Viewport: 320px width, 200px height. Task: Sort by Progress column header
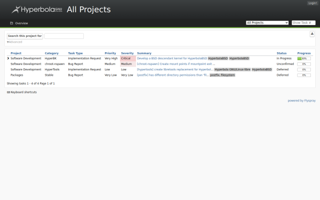(304, 53)
